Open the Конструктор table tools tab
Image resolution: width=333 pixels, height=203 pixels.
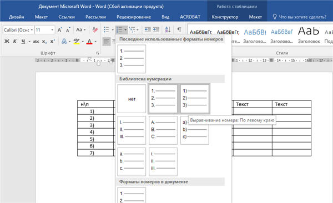225,17
